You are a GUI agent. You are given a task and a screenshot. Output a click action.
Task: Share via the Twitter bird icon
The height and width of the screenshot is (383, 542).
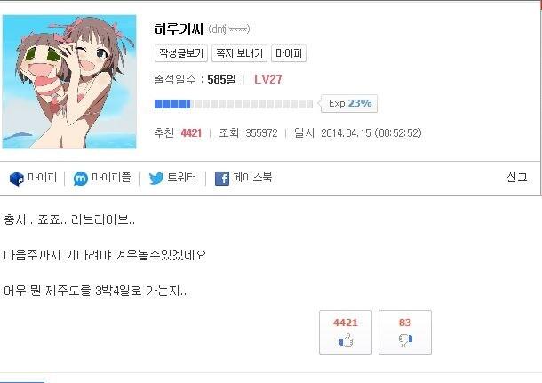[x=155, y=179]
